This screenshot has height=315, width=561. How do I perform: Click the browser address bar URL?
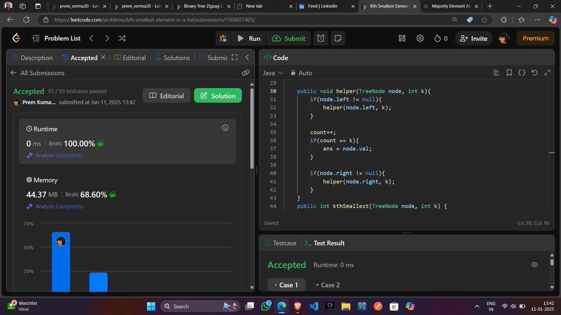coord(154,20)
